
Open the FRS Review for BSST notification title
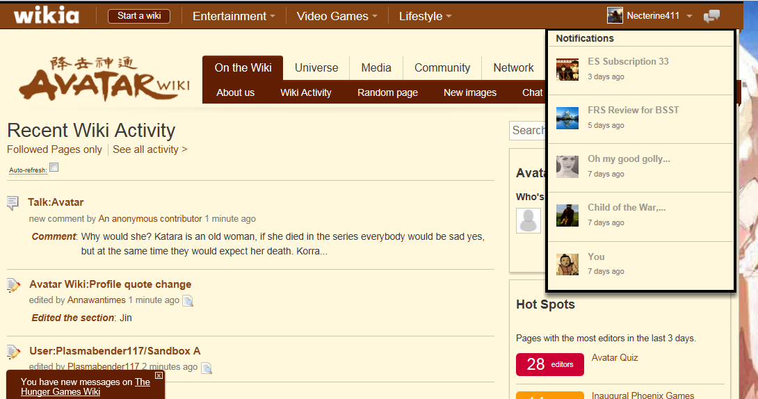point(634,110)
